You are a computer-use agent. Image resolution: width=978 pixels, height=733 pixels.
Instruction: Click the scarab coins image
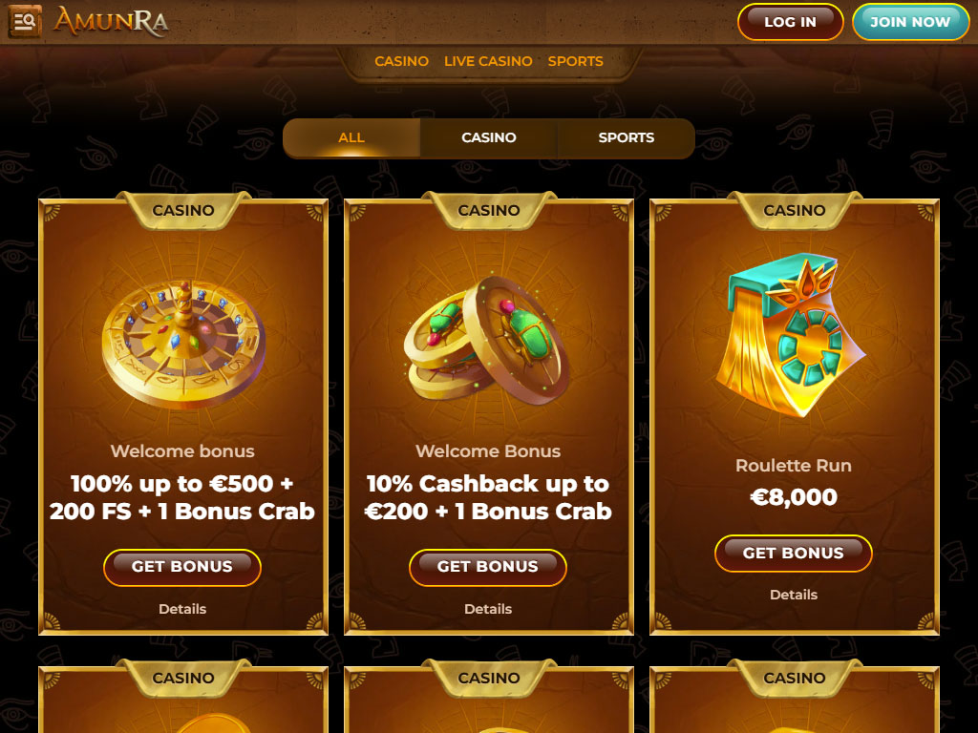click(486, 338)
